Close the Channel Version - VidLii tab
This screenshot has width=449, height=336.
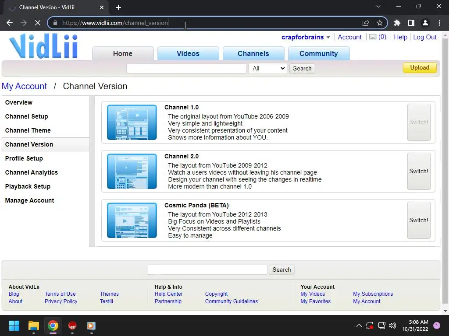point(102,7)
